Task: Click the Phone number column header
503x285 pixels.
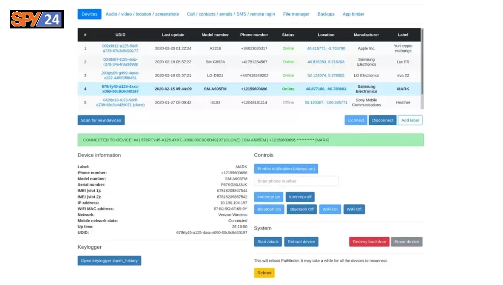Action: pos(254,35)
